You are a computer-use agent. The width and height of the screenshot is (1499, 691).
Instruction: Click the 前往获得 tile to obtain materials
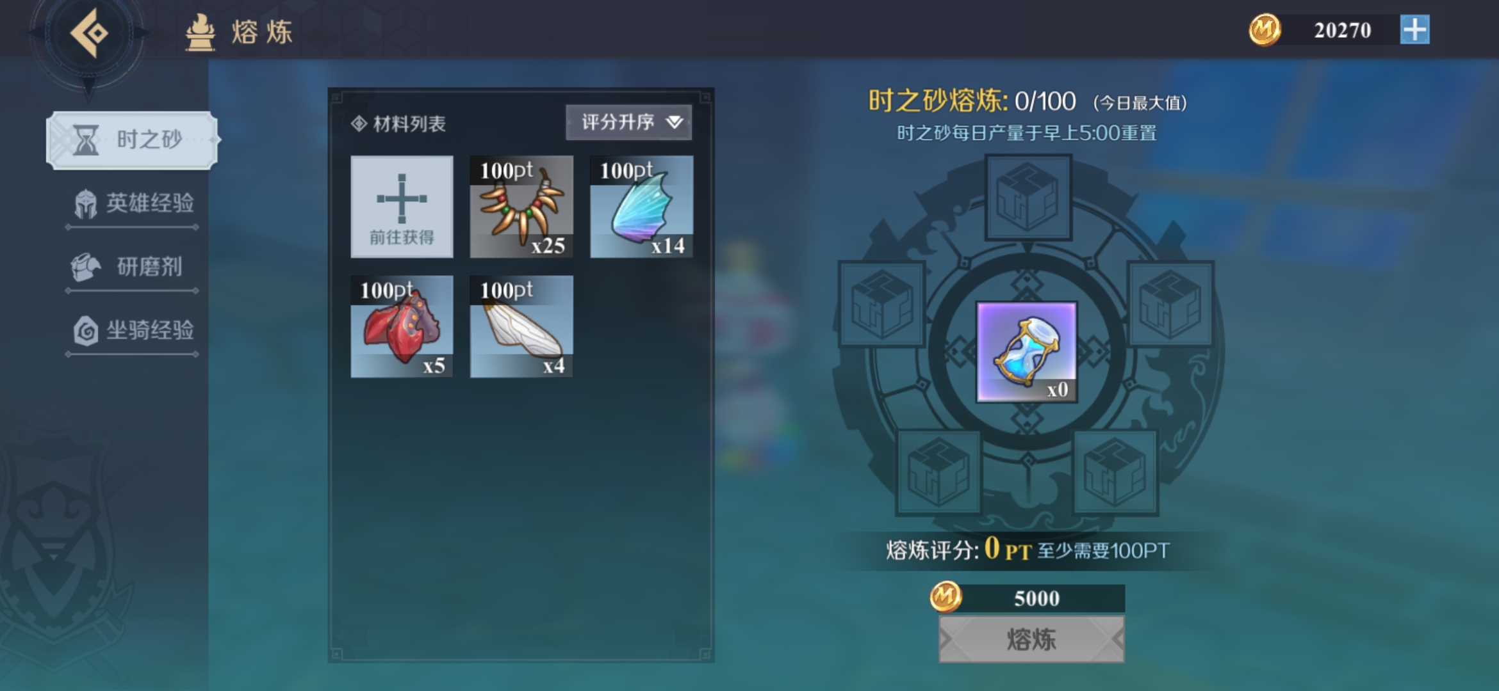(x=402, y=206)
